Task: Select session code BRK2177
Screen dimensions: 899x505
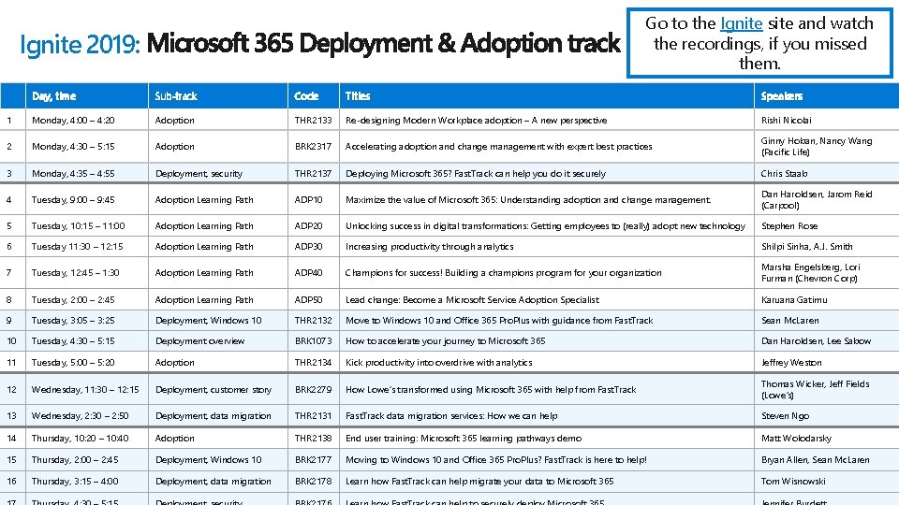Action: (313, 460)
